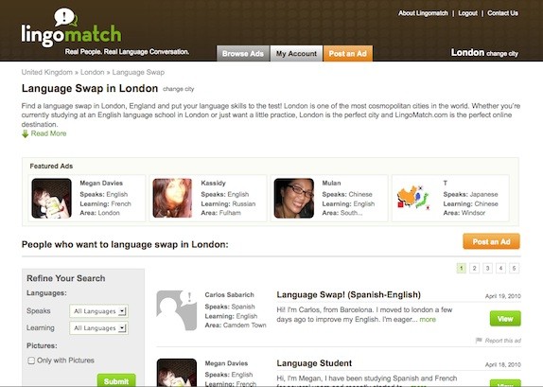
Task: Click the orange Post an Ad button
Action: pos(491,241)
